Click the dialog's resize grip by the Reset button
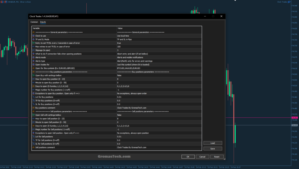 tap(224, 159)
